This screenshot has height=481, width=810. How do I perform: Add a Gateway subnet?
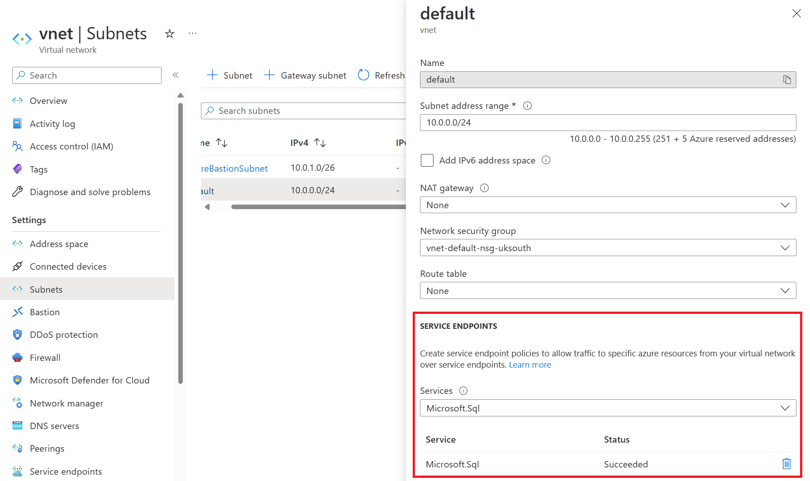305,75
